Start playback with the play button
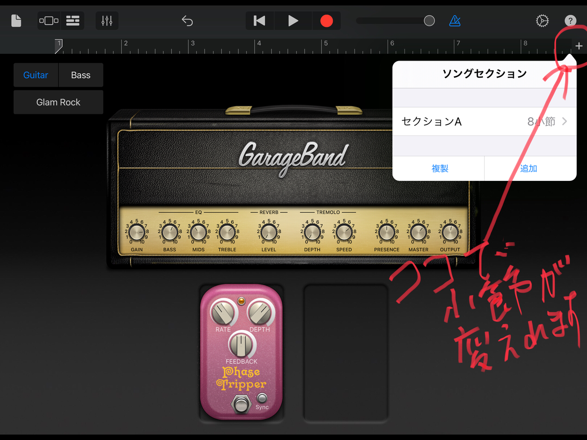This screenshot has width=587, height=440. pyautogui.click(x=293, y=21)
